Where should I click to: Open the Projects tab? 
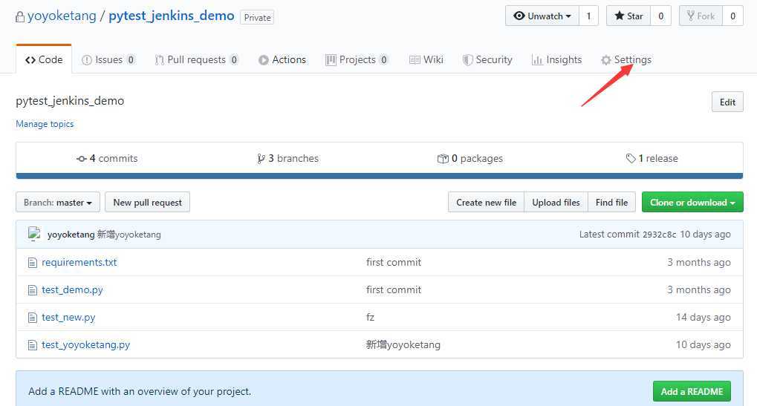pos(357,60)
